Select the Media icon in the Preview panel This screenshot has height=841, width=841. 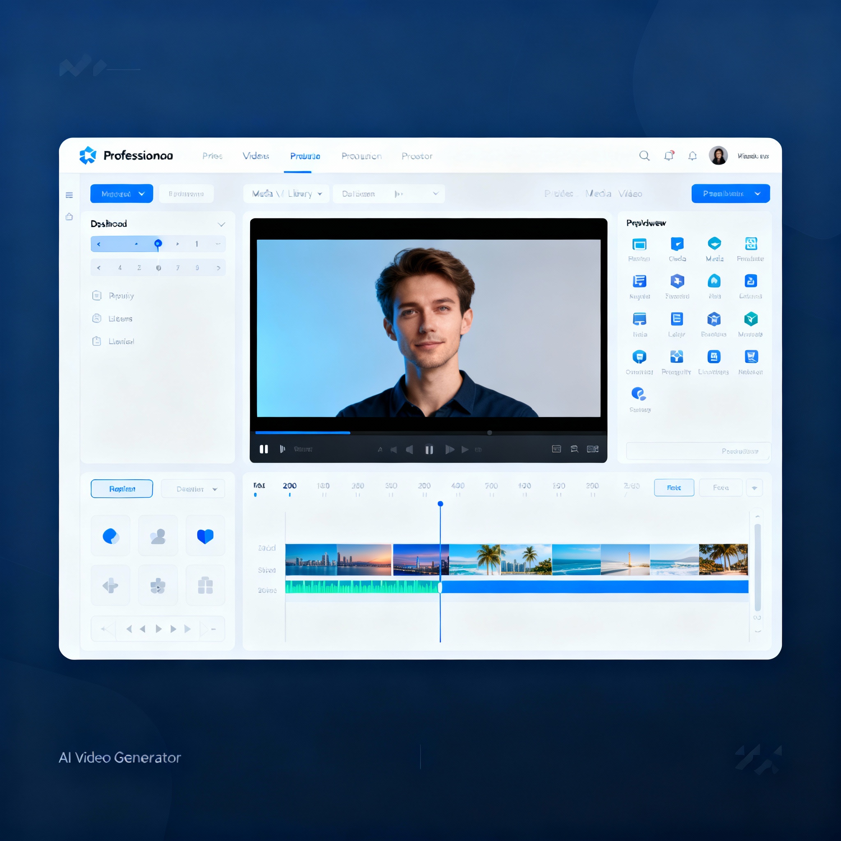point(715,244)
